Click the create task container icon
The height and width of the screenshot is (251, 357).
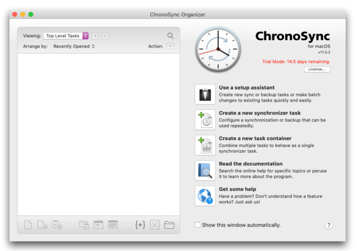tap(205, 145)
